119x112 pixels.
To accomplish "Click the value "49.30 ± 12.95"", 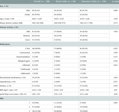I will pyautogui.click(x=59, y=19).
